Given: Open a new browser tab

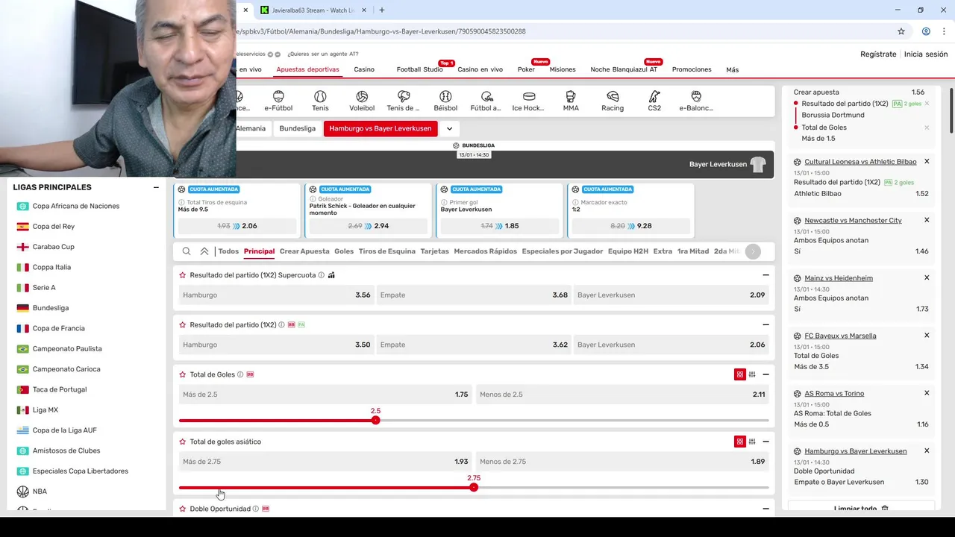Looking at the screenshot, I should [x=382, y=10].
